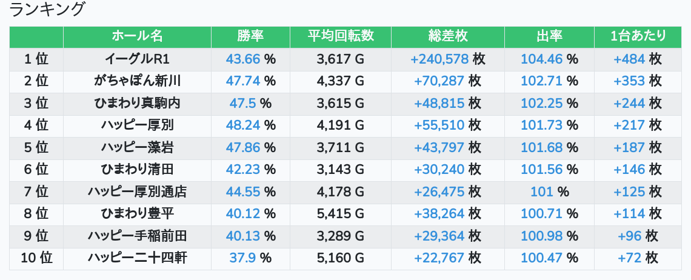Open the 102.25 payout rate link
The width and height of the screenshot is (691, 280).
click(x=541, y=104)
